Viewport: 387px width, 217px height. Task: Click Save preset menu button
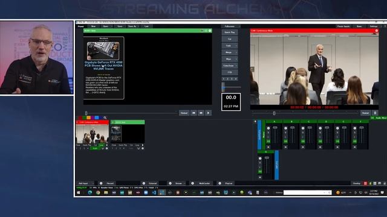pos(120,27)
